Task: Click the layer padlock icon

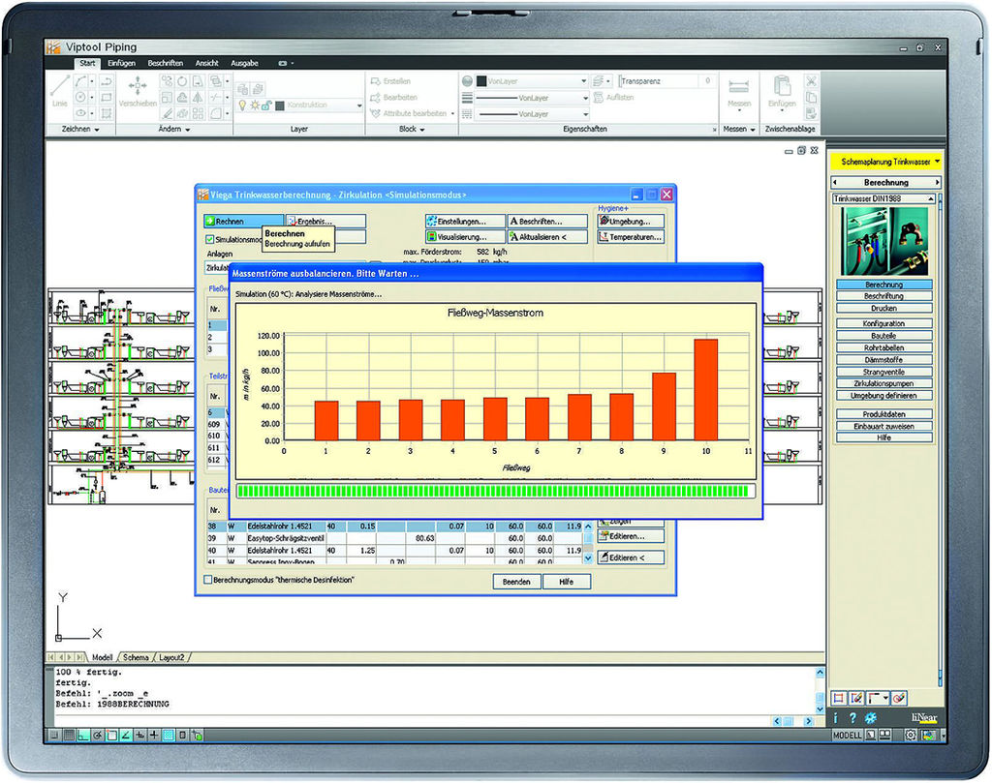Action: (x=267, y=105)
